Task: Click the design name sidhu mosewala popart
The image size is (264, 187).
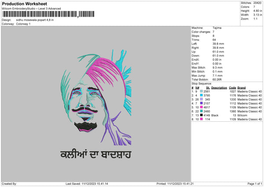Action: [35, 20]
